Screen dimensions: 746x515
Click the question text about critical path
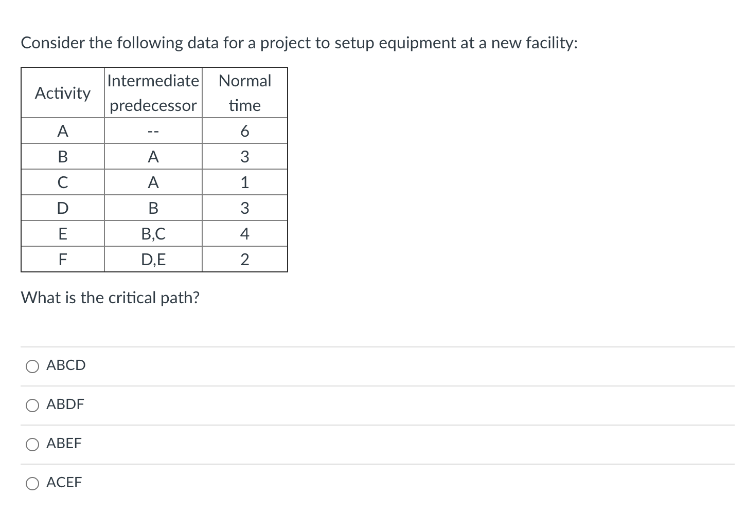110,298
